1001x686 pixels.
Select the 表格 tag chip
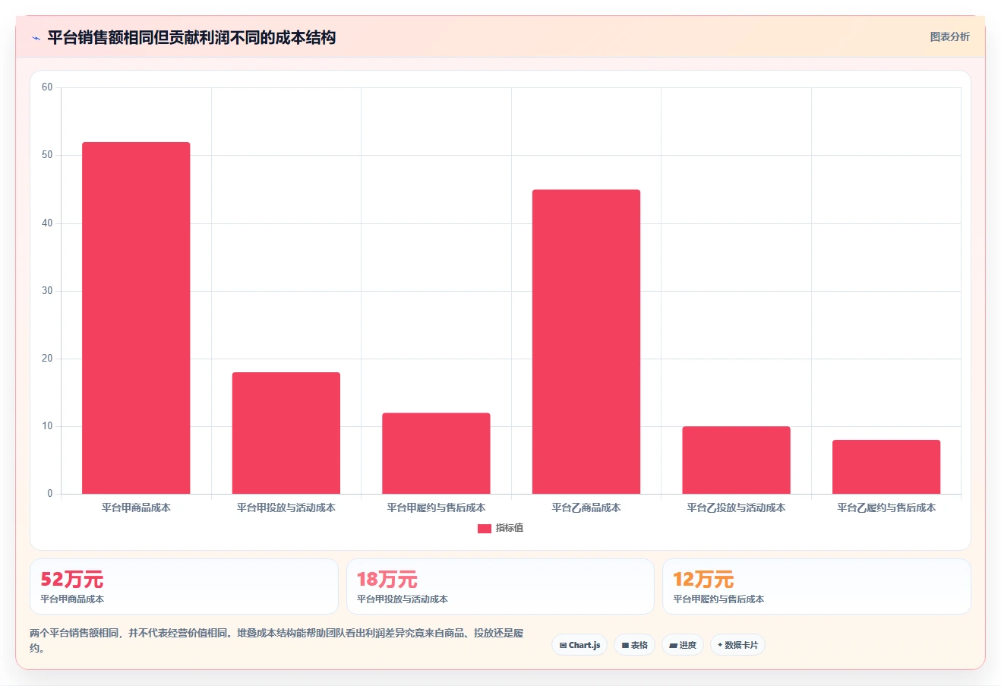634,645
